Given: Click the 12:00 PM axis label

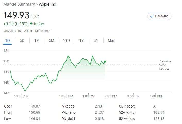Looking at the screenshot, I should [x=66, y=96].
